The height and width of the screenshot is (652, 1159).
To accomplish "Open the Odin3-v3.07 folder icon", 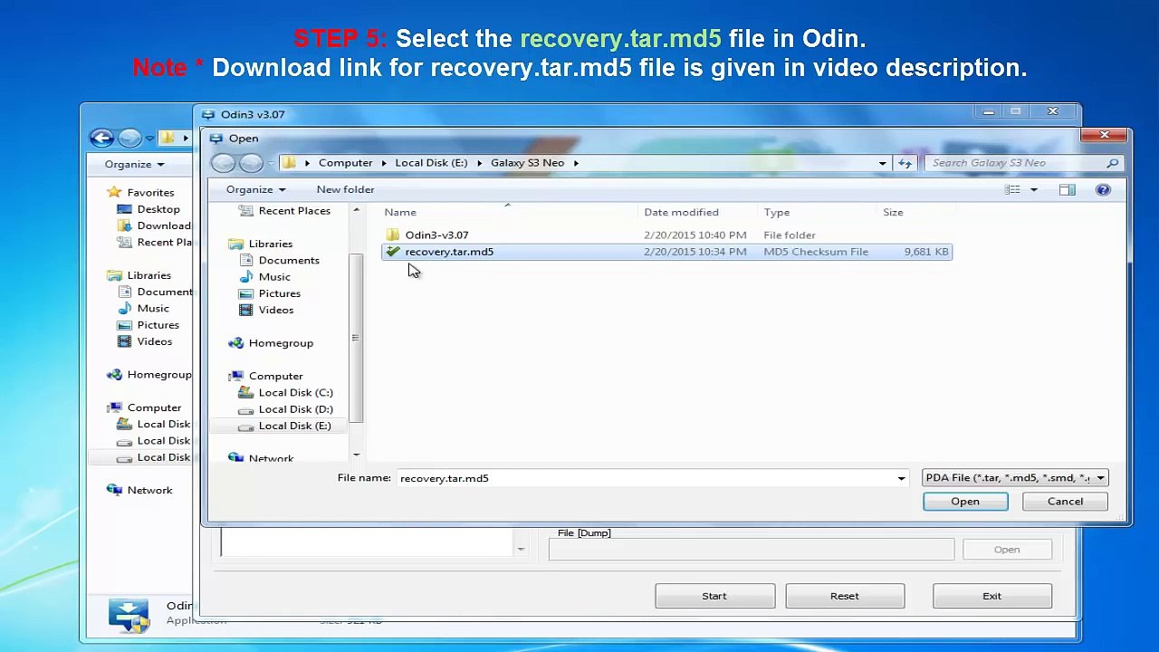I will coord(393,235).
